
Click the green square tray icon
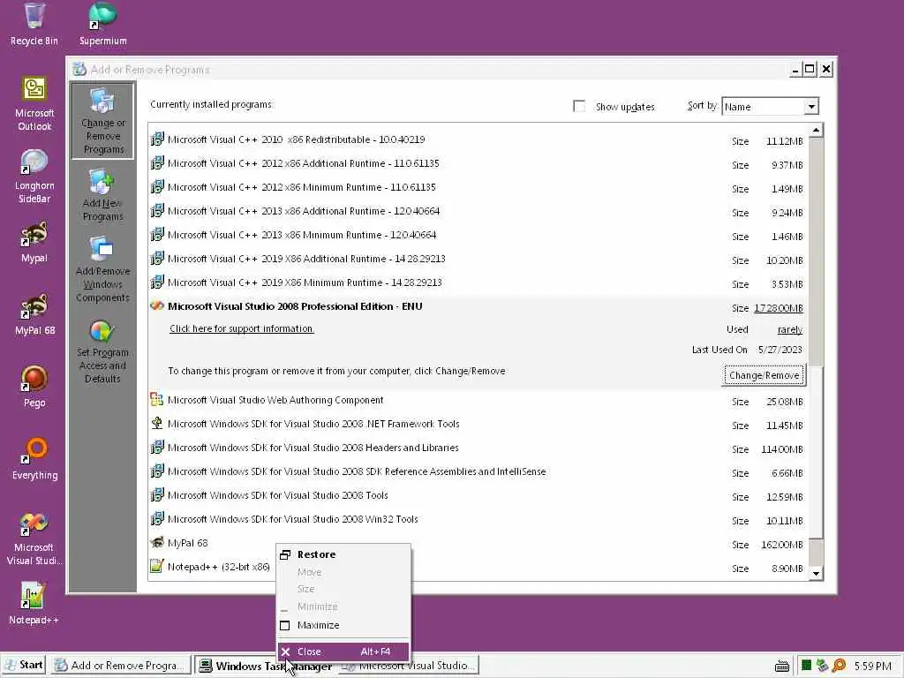pos(807,666)
